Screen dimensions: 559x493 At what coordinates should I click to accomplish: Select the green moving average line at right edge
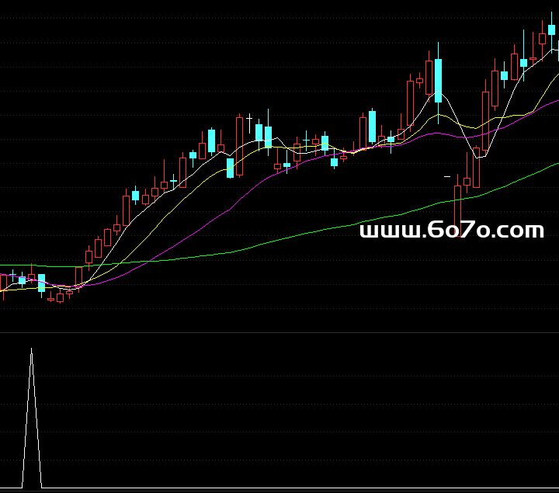(x=554, y=165)
